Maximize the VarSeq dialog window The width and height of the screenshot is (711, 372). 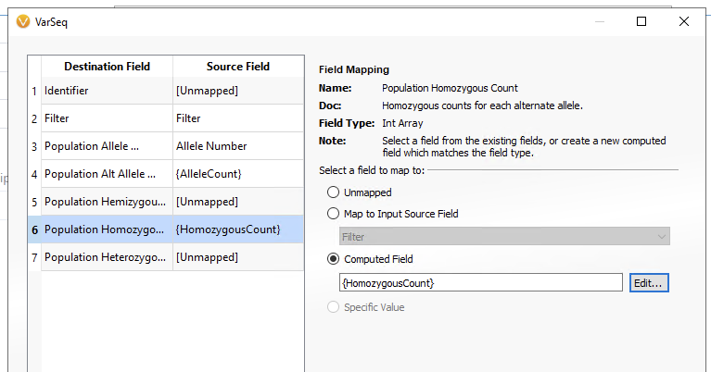tap(641, 21)
